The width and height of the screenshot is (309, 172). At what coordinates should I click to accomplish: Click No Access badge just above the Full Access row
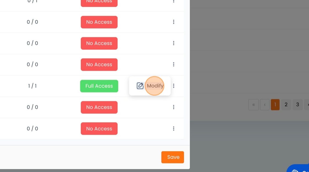coord(99,64)
